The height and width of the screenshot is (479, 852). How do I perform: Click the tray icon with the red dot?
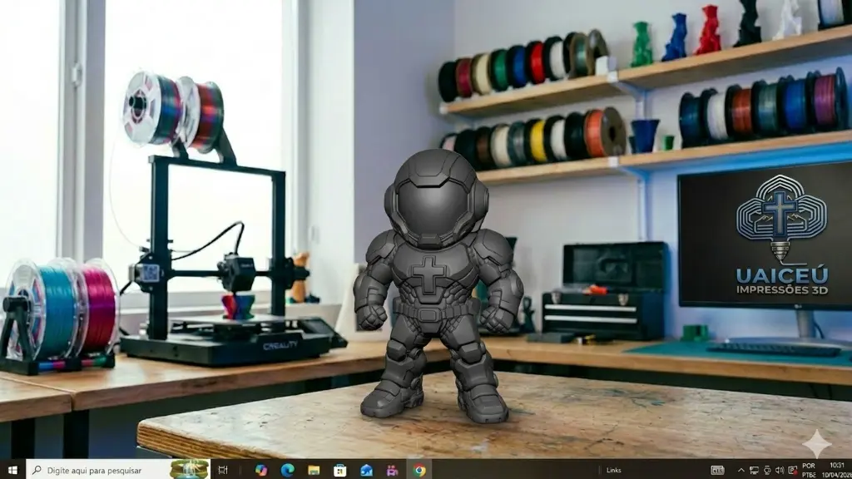click(793, 471)
